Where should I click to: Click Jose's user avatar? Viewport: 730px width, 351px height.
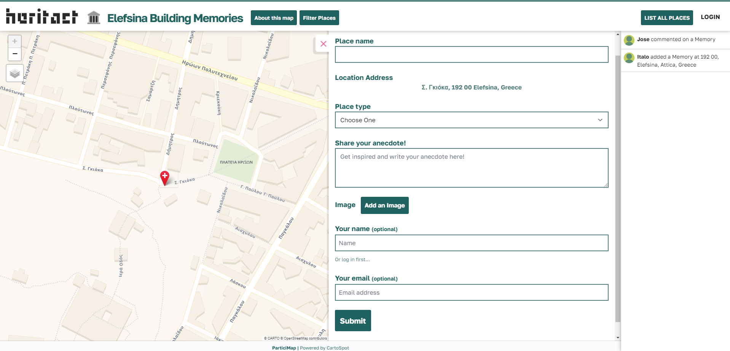point(629,40)
